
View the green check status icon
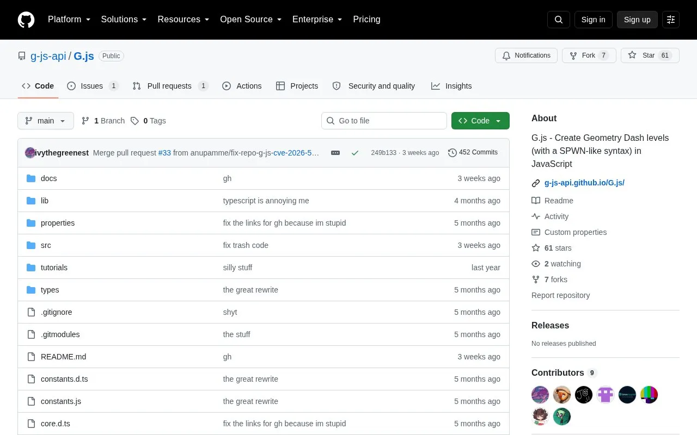pyautogui.click(x=355, y=153)
